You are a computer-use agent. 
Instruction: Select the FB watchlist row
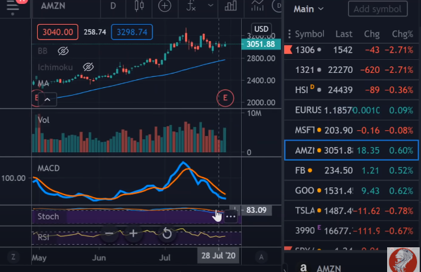351,170
